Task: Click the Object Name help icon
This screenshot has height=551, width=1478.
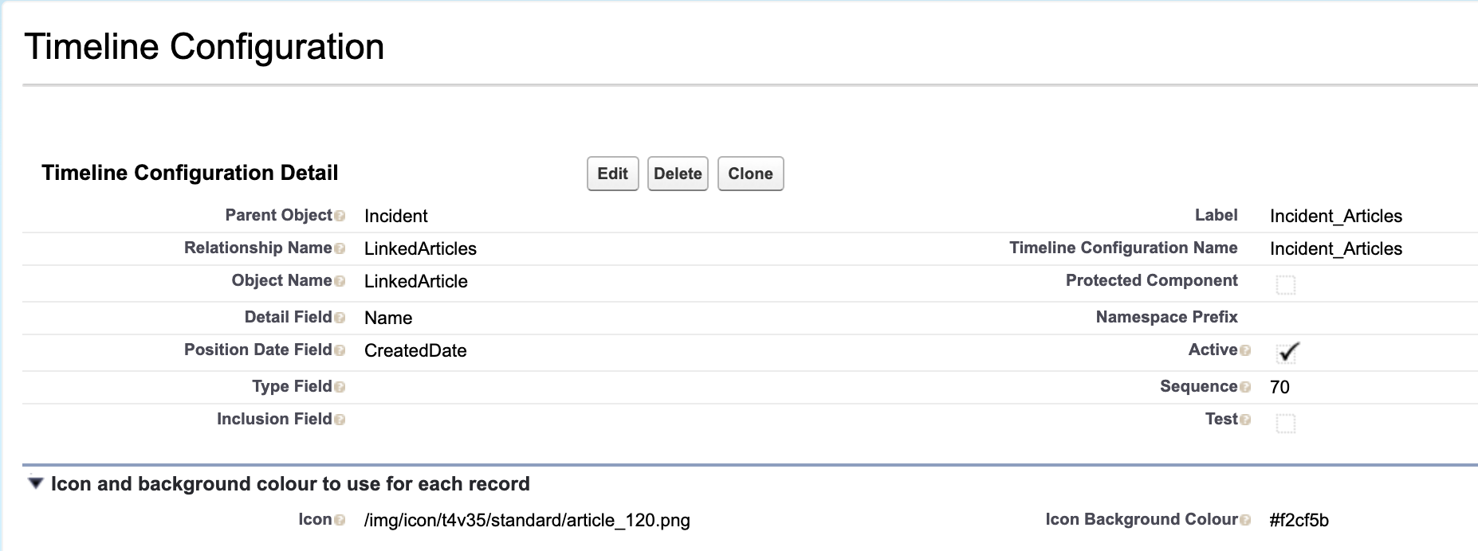Action: [x=340, y=281]
